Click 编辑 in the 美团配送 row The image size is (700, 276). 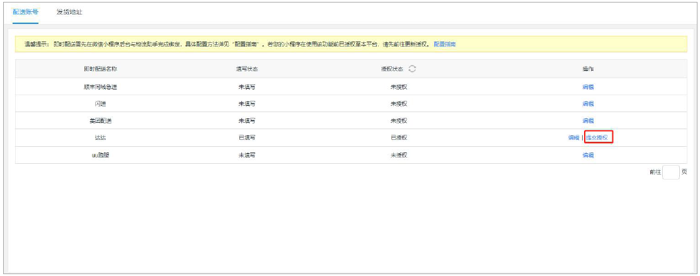tap(588, 121)
